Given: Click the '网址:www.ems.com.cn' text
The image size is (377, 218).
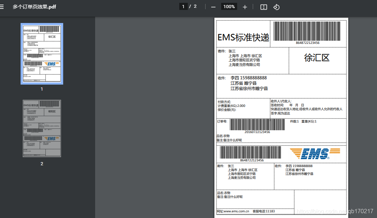Looking at the screenshot, I should 233,211.
